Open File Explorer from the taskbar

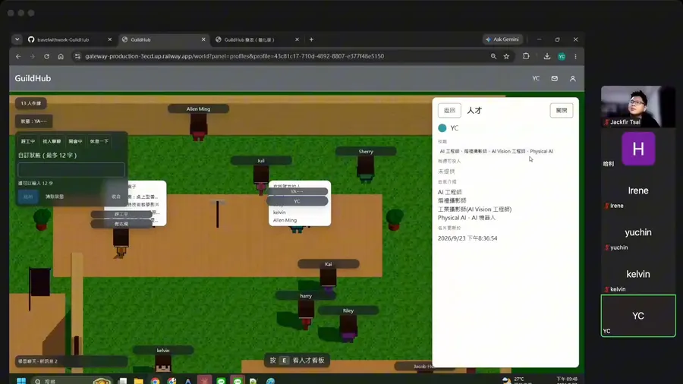click(139, 381)
